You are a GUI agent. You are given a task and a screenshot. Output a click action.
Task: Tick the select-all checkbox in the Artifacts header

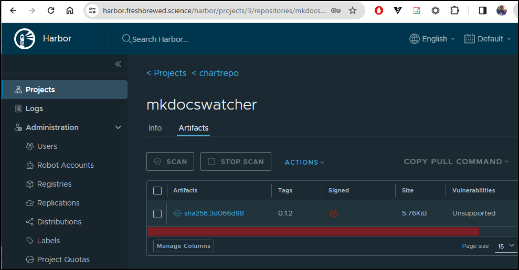tap(157, 191)
